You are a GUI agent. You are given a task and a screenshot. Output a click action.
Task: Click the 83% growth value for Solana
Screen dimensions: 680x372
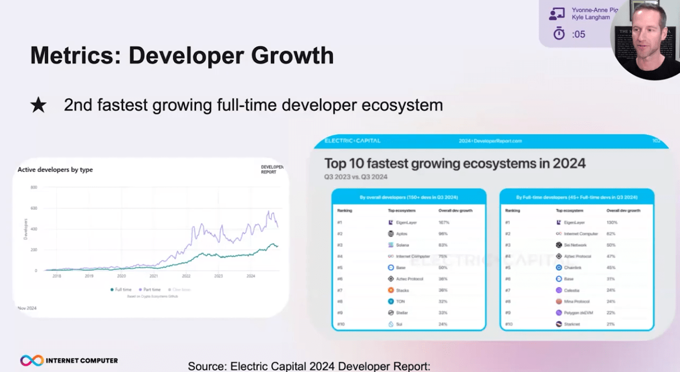point(443,245)
